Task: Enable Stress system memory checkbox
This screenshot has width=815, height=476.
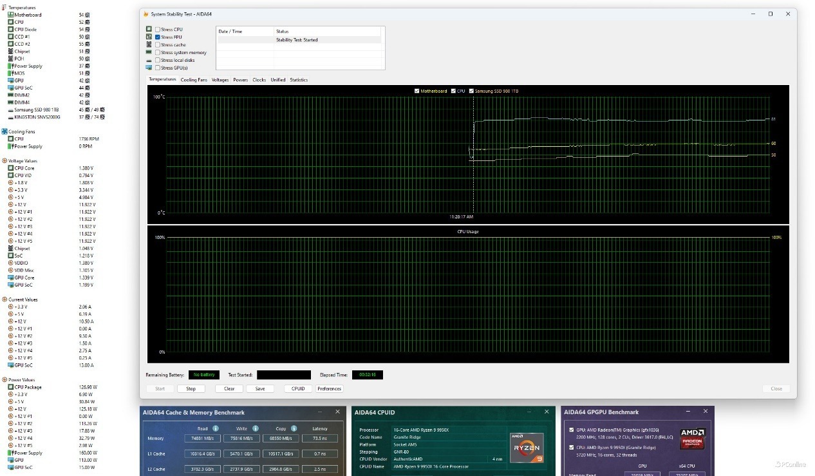Action: (158, 53)
